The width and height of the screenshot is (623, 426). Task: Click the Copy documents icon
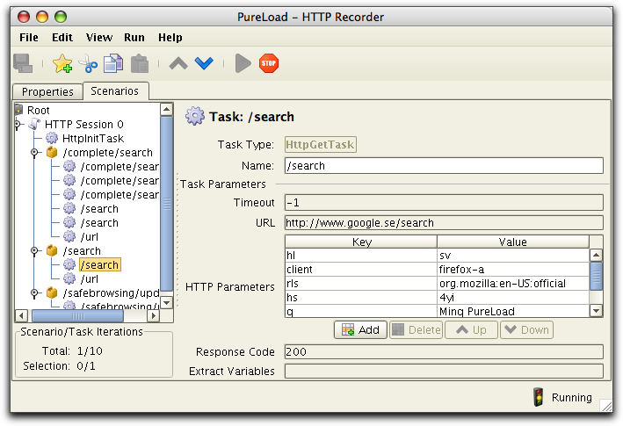(x=113, y=63)
